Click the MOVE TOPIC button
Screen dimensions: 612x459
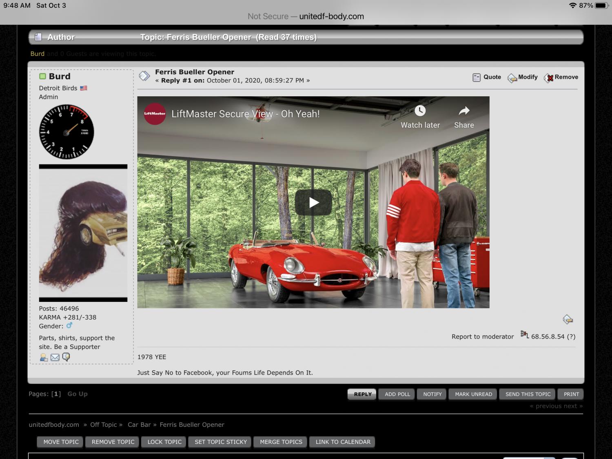pyautogui.click(x=61, y=442)
